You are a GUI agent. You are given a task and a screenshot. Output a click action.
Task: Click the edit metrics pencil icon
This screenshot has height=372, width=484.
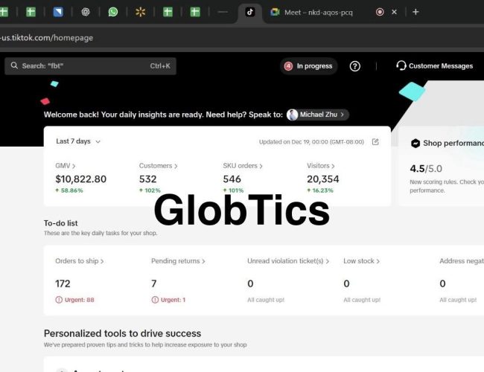point(375,142)
